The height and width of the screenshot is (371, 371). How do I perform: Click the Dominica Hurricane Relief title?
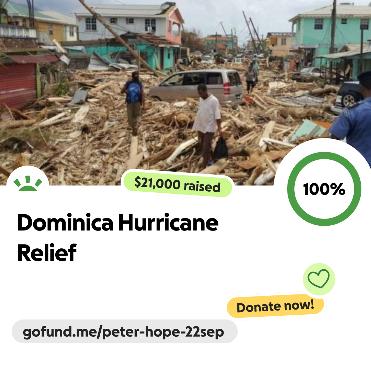[x=117, y=237]
